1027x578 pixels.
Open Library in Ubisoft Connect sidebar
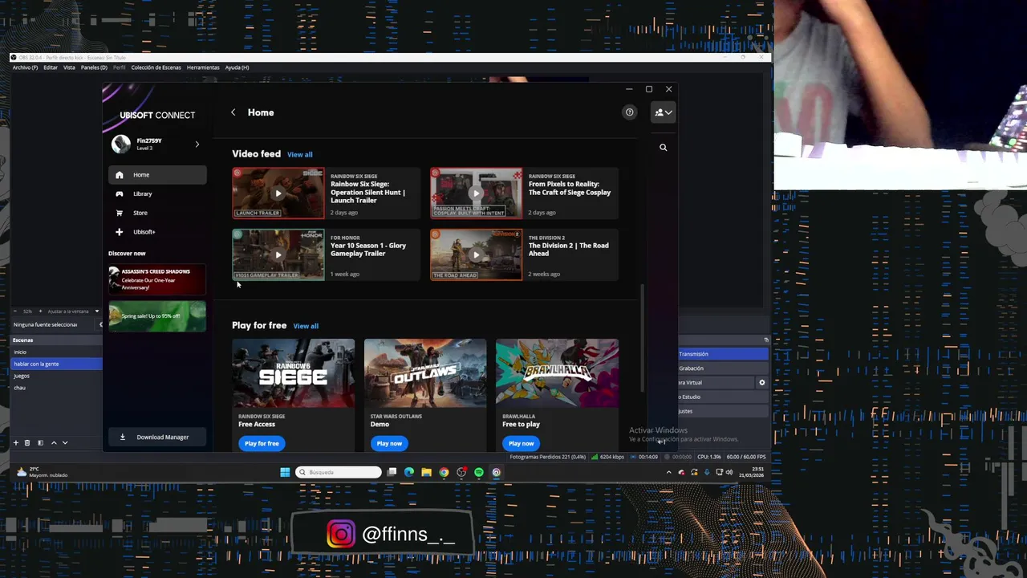157,193
